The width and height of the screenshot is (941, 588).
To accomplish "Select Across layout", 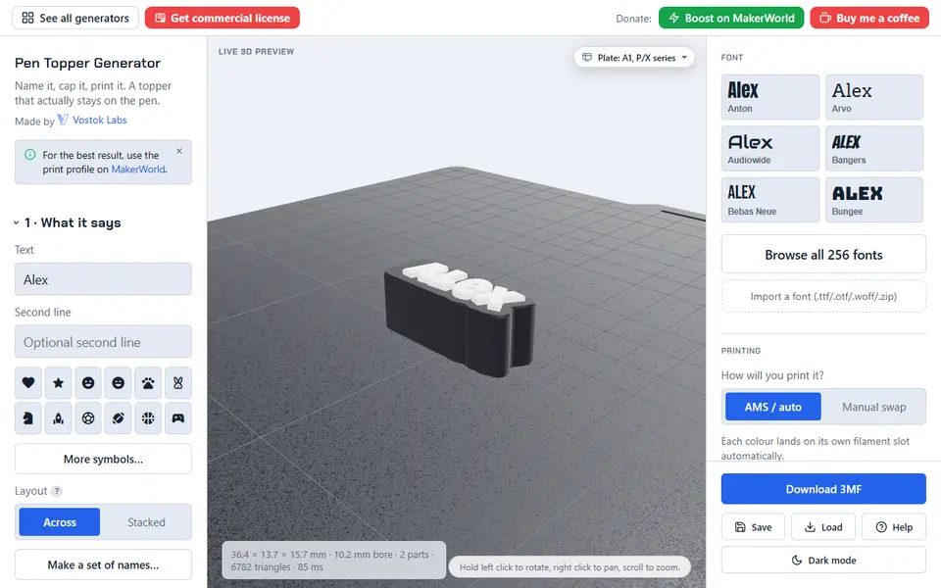I will 60,522.
